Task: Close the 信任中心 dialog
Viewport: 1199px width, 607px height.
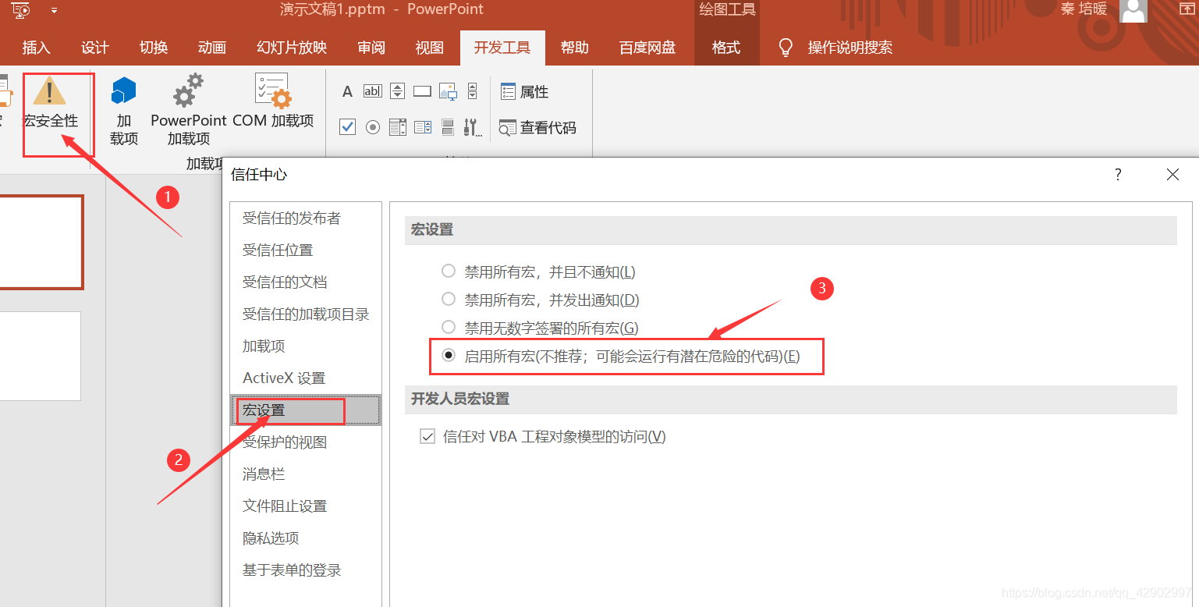Action: click(x=1172, y=175)
